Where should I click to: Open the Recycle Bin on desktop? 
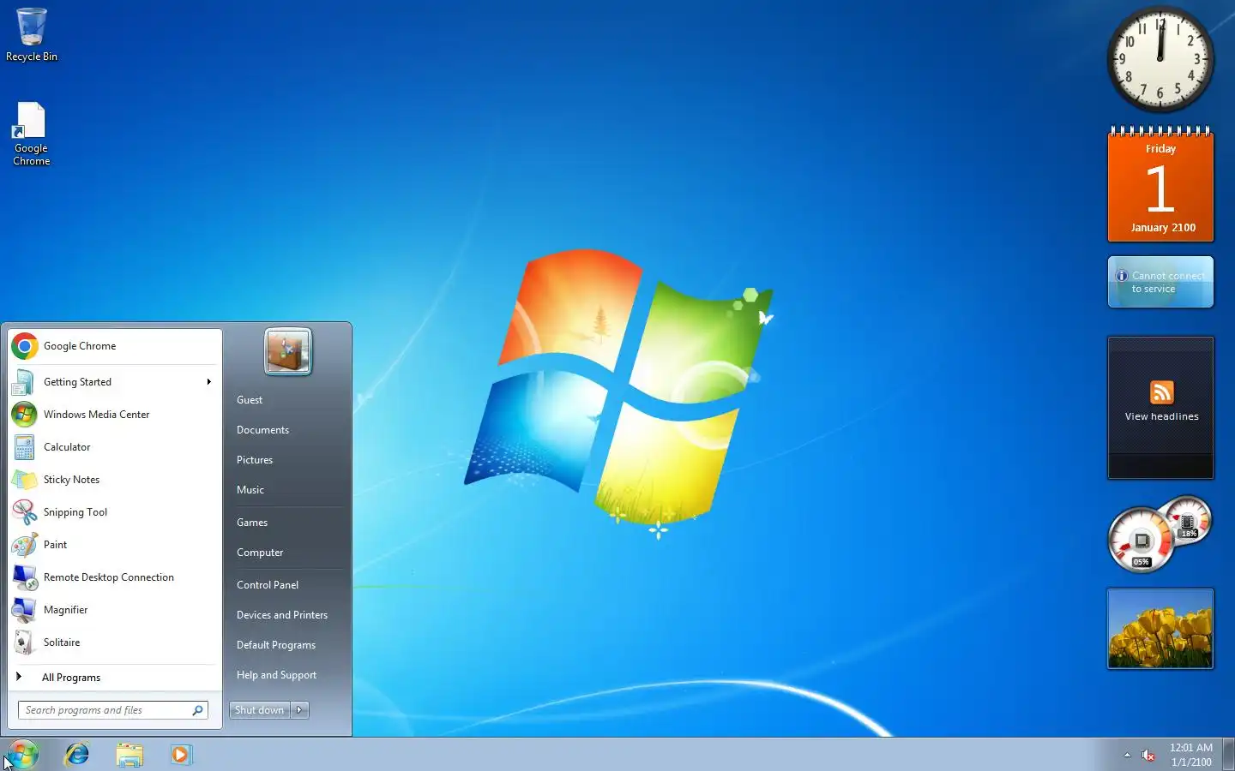[x=32, y=34]
